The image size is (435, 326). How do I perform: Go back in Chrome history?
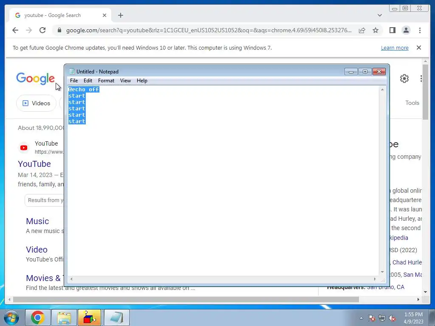[15, 30]
